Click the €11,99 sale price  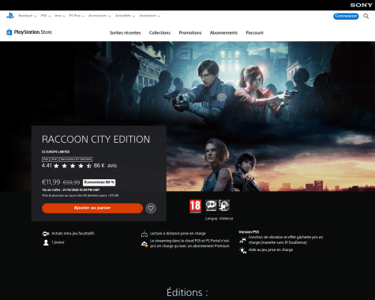(x=51, y=182)
